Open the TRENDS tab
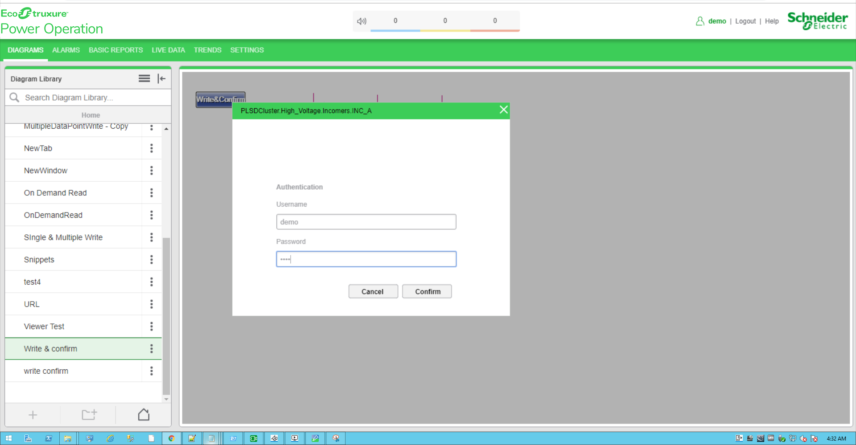The width and height of the screenshot is (856, 445). tap(207, 50)
